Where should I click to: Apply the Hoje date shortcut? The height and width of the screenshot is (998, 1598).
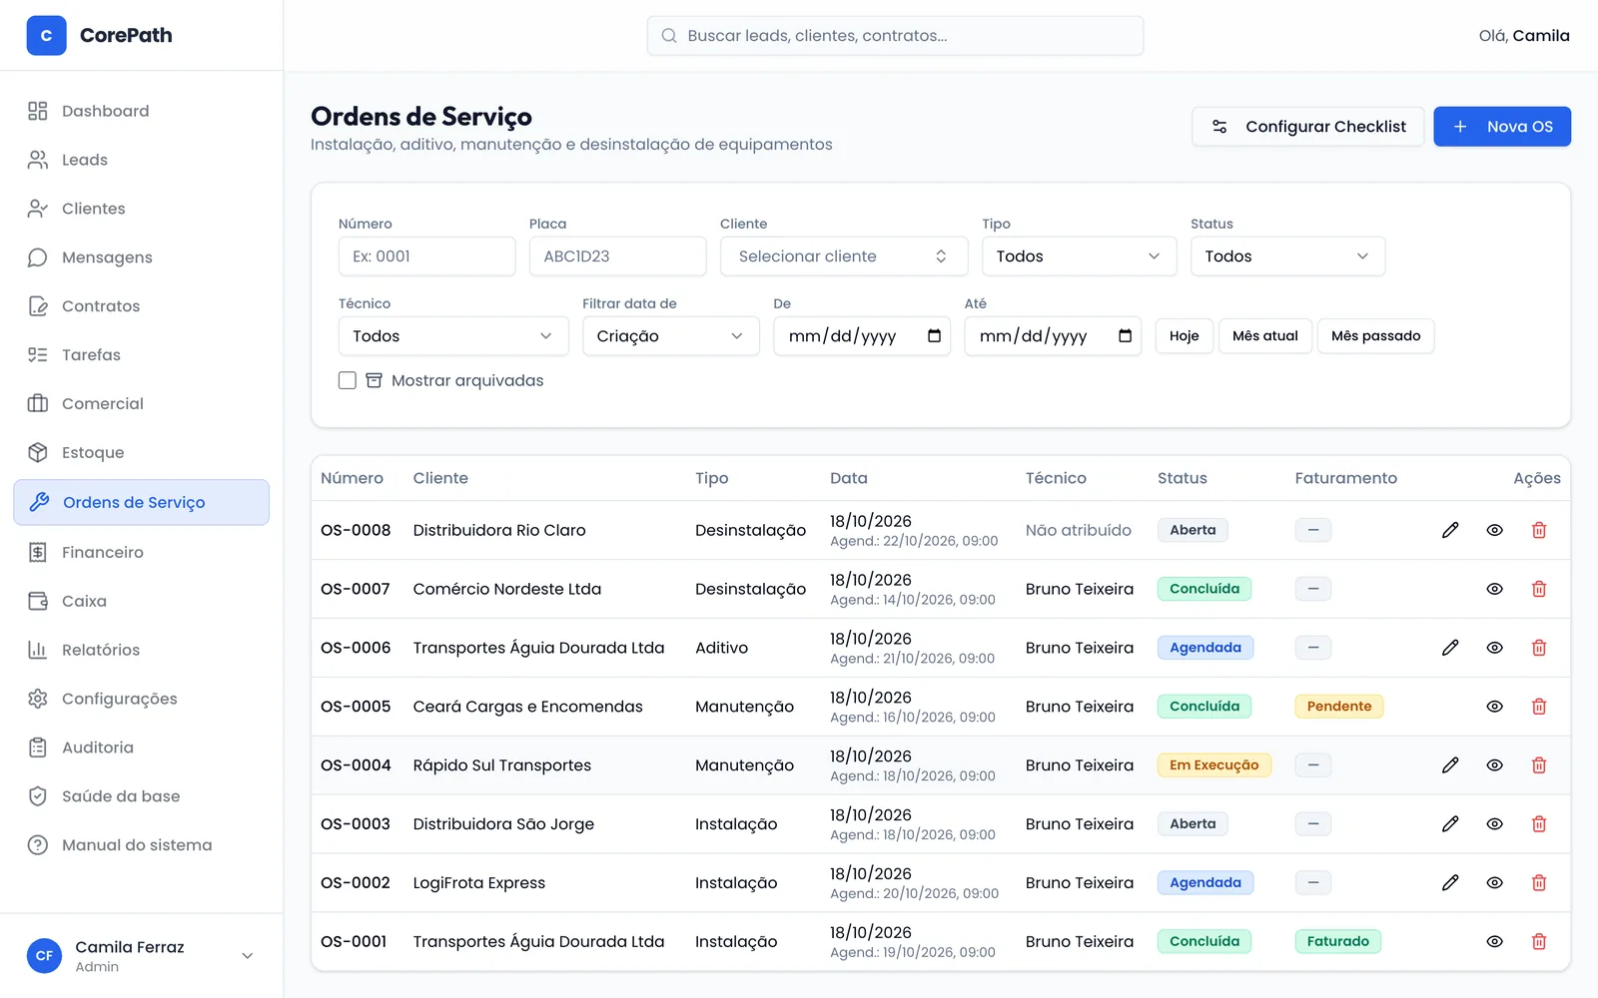1185,336
